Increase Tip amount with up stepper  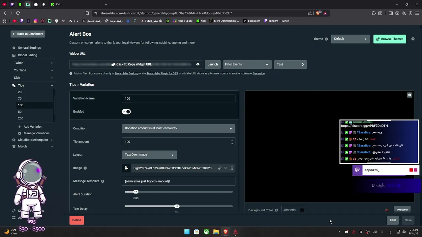click(232, 140)
